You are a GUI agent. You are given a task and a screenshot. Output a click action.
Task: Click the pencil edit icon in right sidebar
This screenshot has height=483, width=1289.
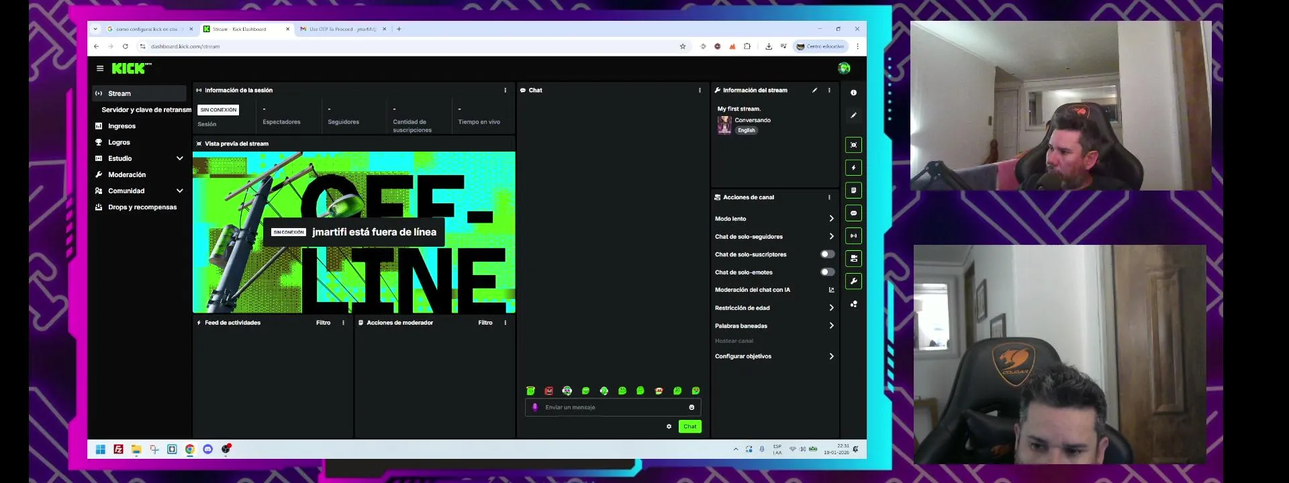(853, 115)
